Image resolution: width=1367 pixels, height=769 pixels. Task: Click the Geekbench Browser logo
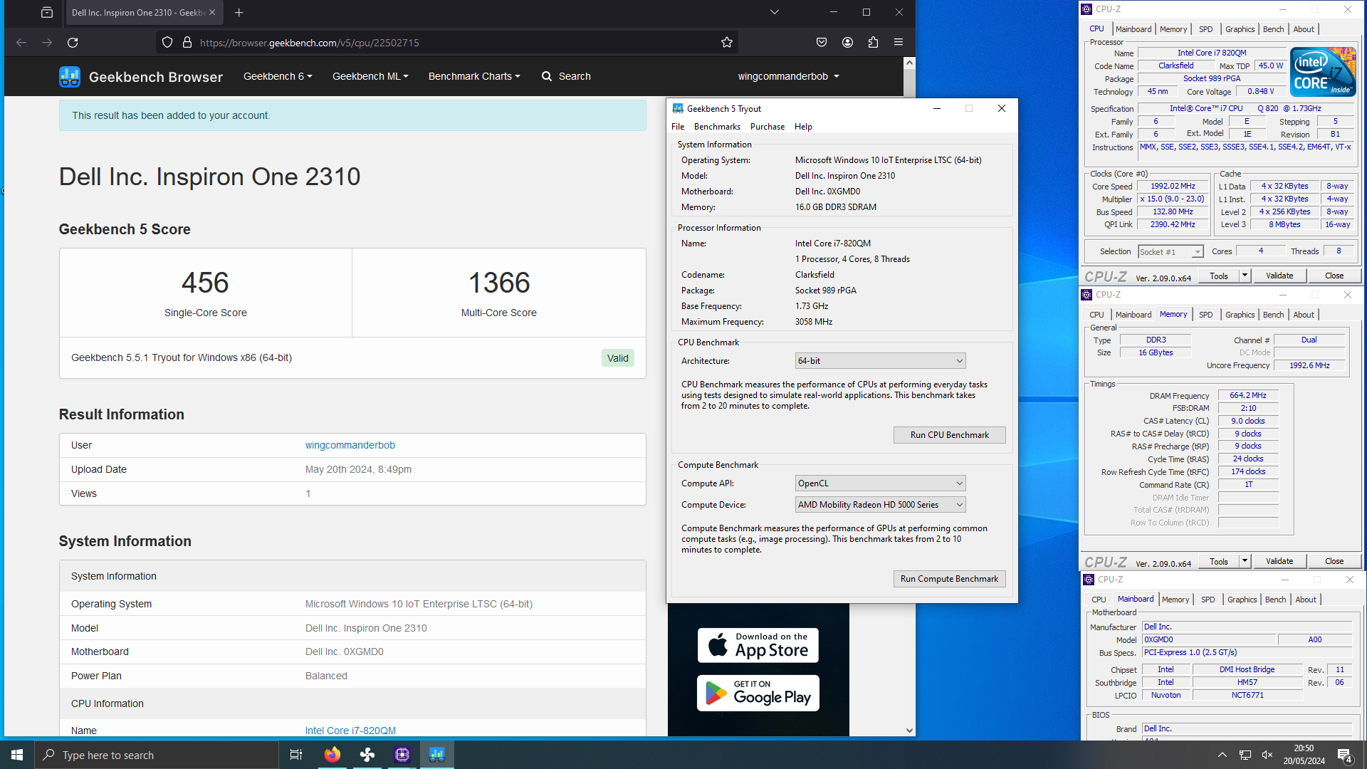coord(141,76)
